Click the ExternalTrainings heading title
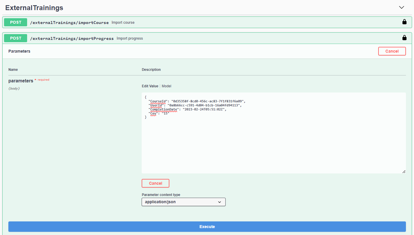Screen dimensions: 414x235 click(34, 8)
